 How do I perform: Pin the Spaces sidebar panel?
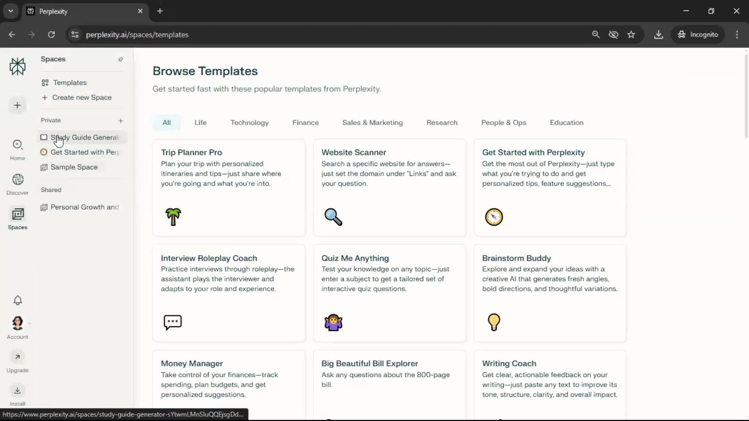pos(121,59)
